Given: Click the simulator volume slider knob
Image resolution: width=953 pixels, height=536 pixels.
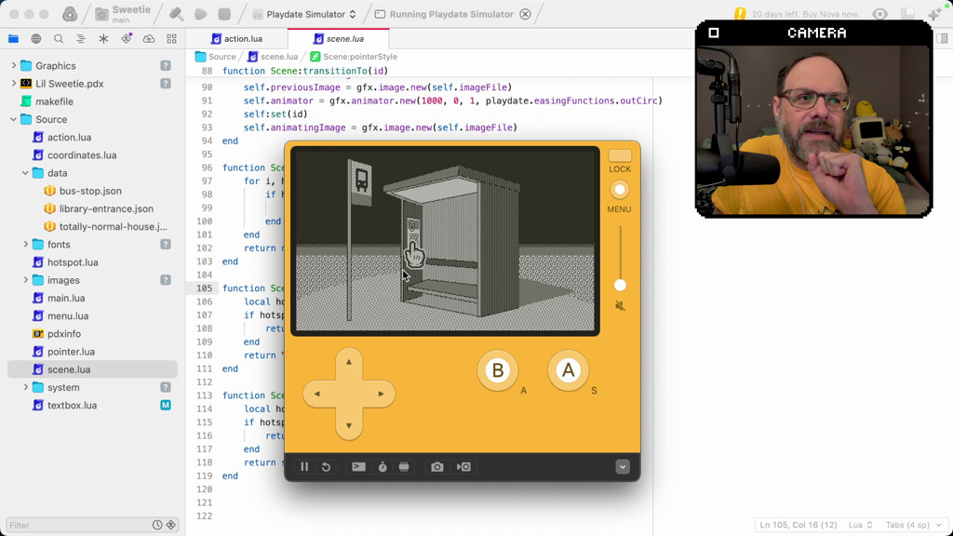Looking at the screenshot, I should pos(620,285).
